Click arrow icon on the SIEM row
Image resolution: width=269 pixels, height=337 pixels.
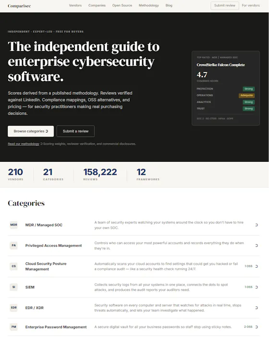[x=257, y=287]
